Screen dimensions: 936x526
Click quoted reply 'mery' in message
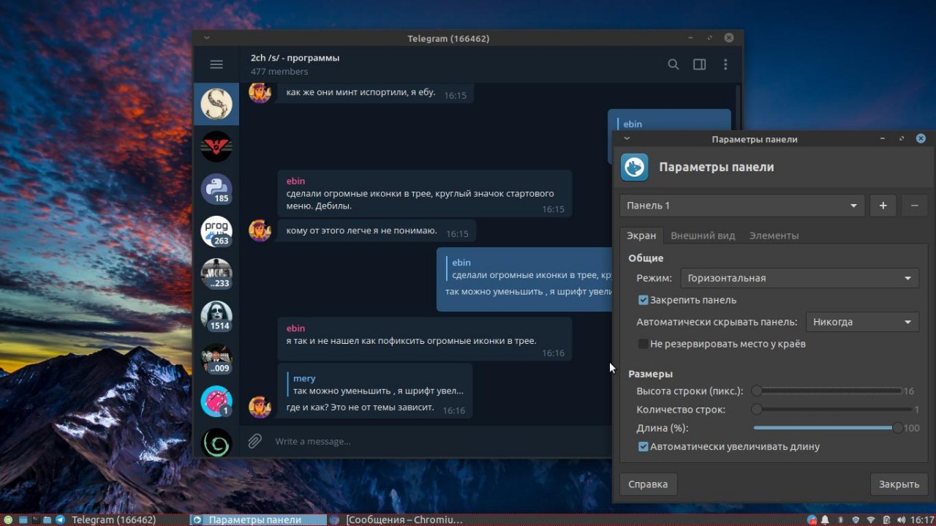tap(304, 378)
